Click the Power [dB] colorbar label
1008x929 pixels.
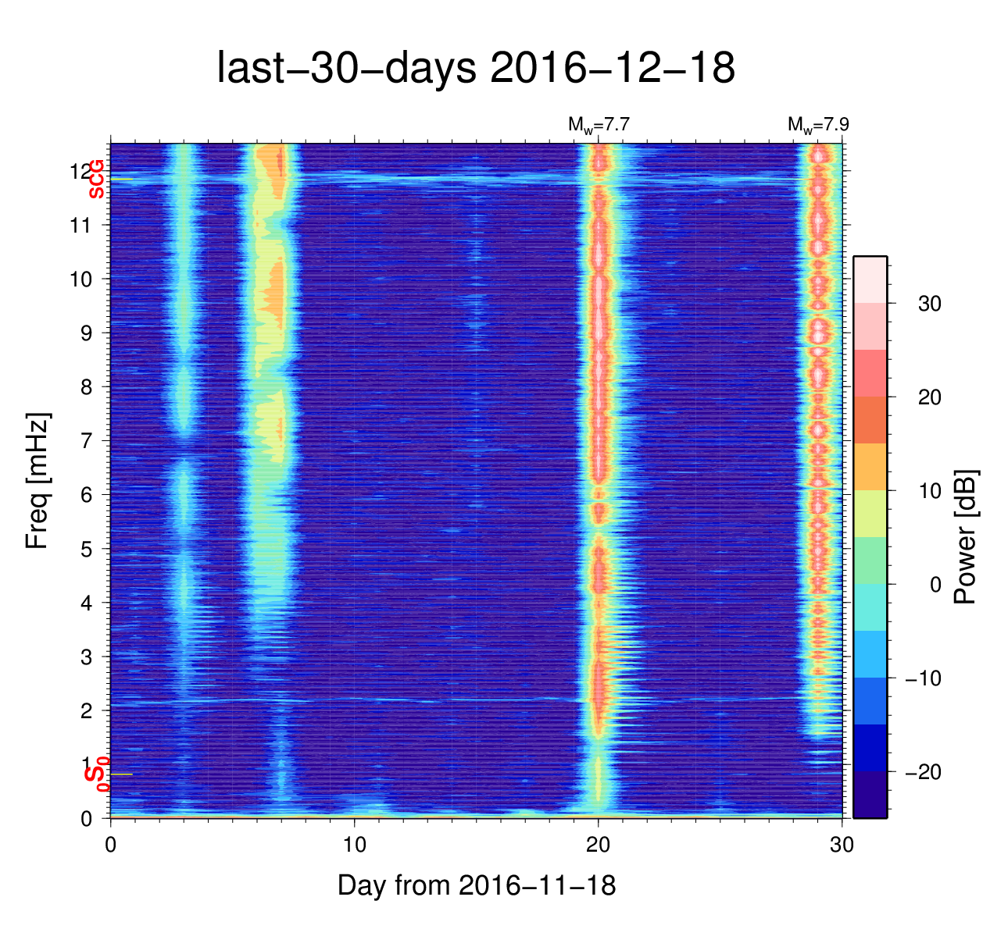[x=966, y=537]
